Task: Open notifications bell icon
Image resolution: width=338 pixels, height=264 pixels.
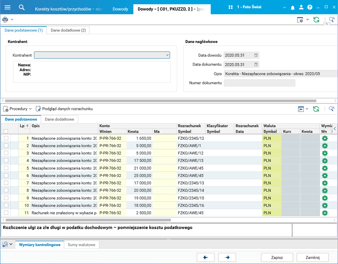Action: click(293, 7)
